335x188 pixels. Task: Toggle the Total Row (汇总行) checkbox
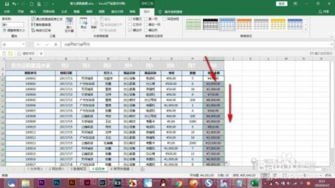(130, 25)
